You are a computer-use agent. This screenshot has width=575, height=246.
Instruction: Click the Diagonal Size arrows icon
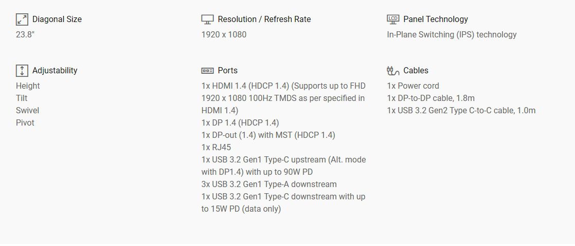(22, 19)
